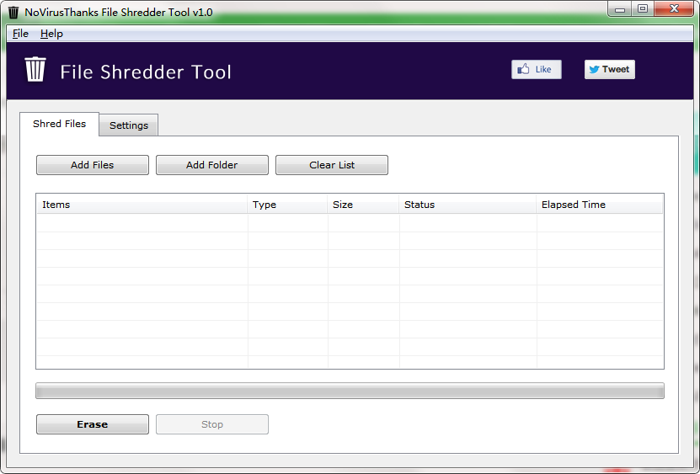Click the Add Folder button

[x=212, y=165]
